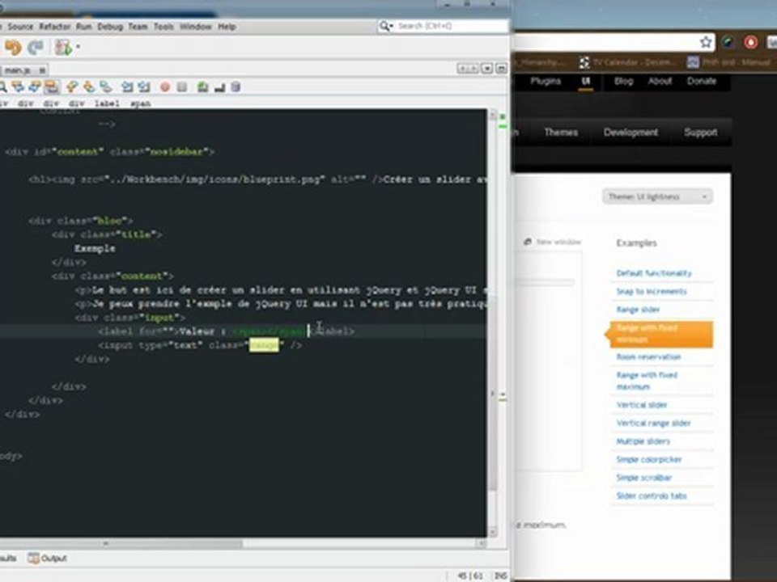Image resolution: width=777 pixels, height=582 pixels.
Task: Click Blog in jQuery site navigation
Action: point(623,81)
